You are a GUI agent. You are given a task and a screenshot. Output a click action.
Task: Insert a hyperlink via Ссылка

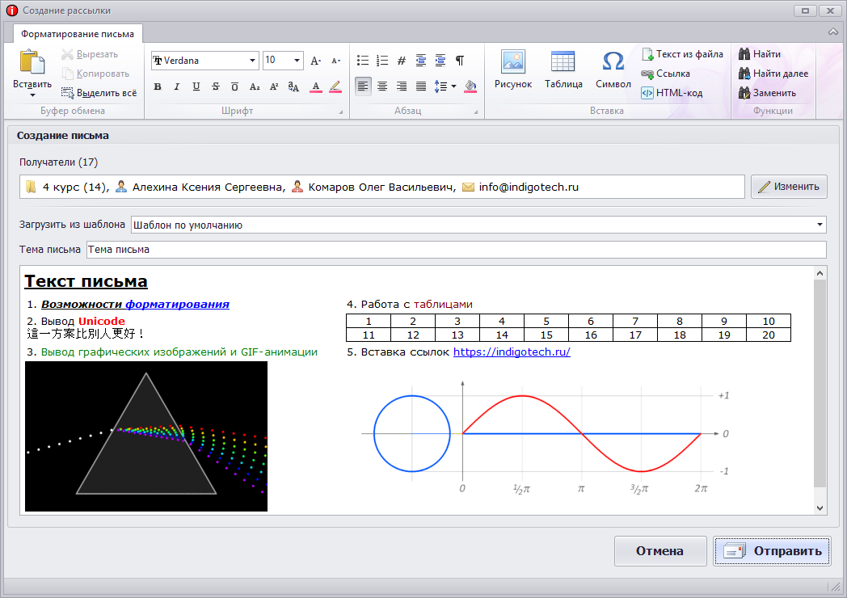pyautogui.click(x=665, y=74)
